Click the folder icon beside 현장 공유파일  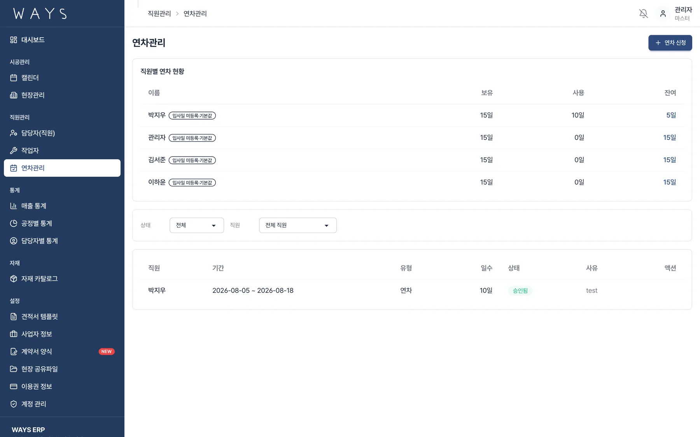tap(14, 369)
